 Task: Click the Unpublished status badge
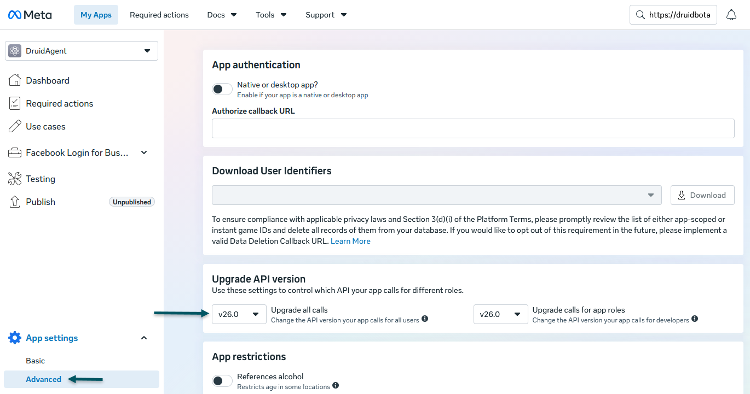[132, 202]
